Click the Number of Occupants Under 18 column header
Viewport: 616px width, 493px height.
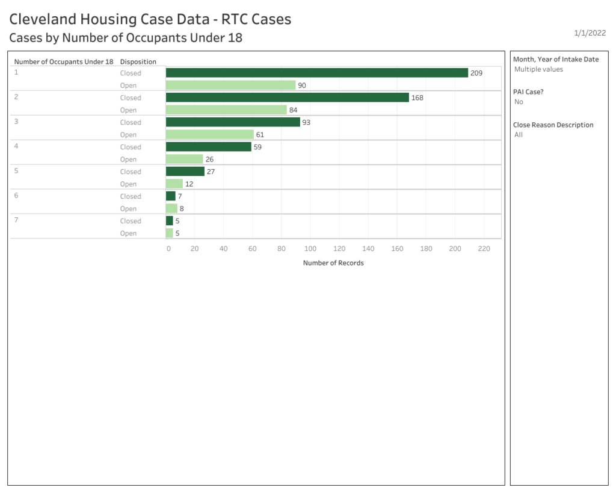[x=63, y=61]
